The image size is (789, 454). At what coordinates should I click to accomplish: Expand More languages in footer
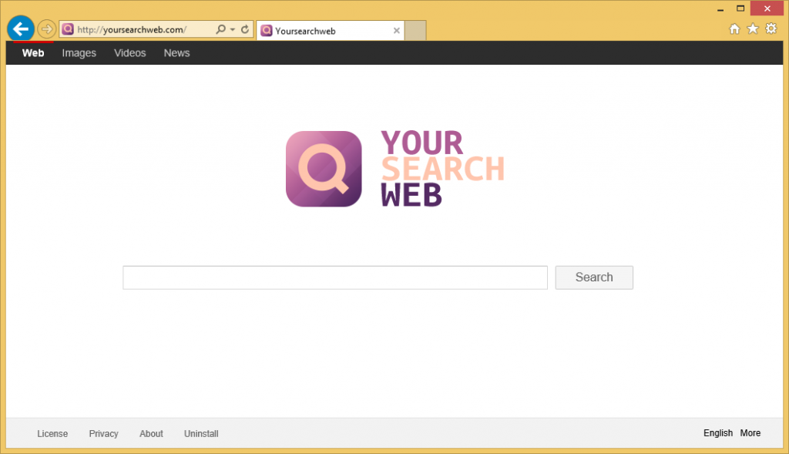(x=750, y=433)
